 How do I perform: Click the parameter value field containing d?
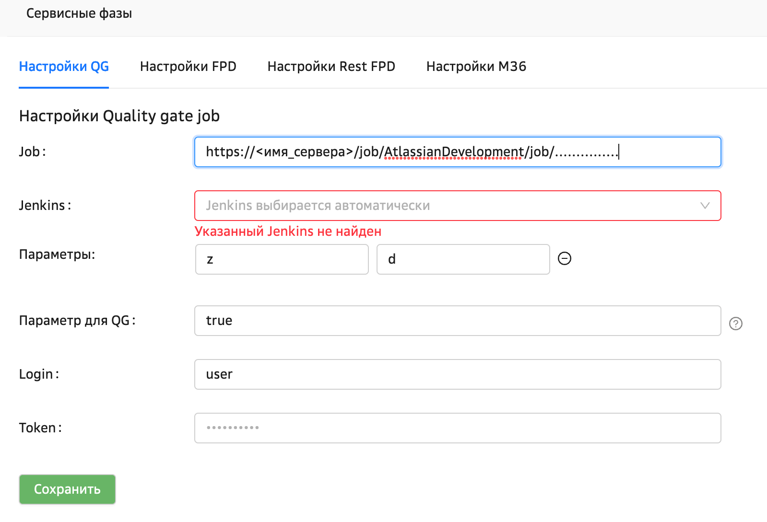click(x=463, y=259)
